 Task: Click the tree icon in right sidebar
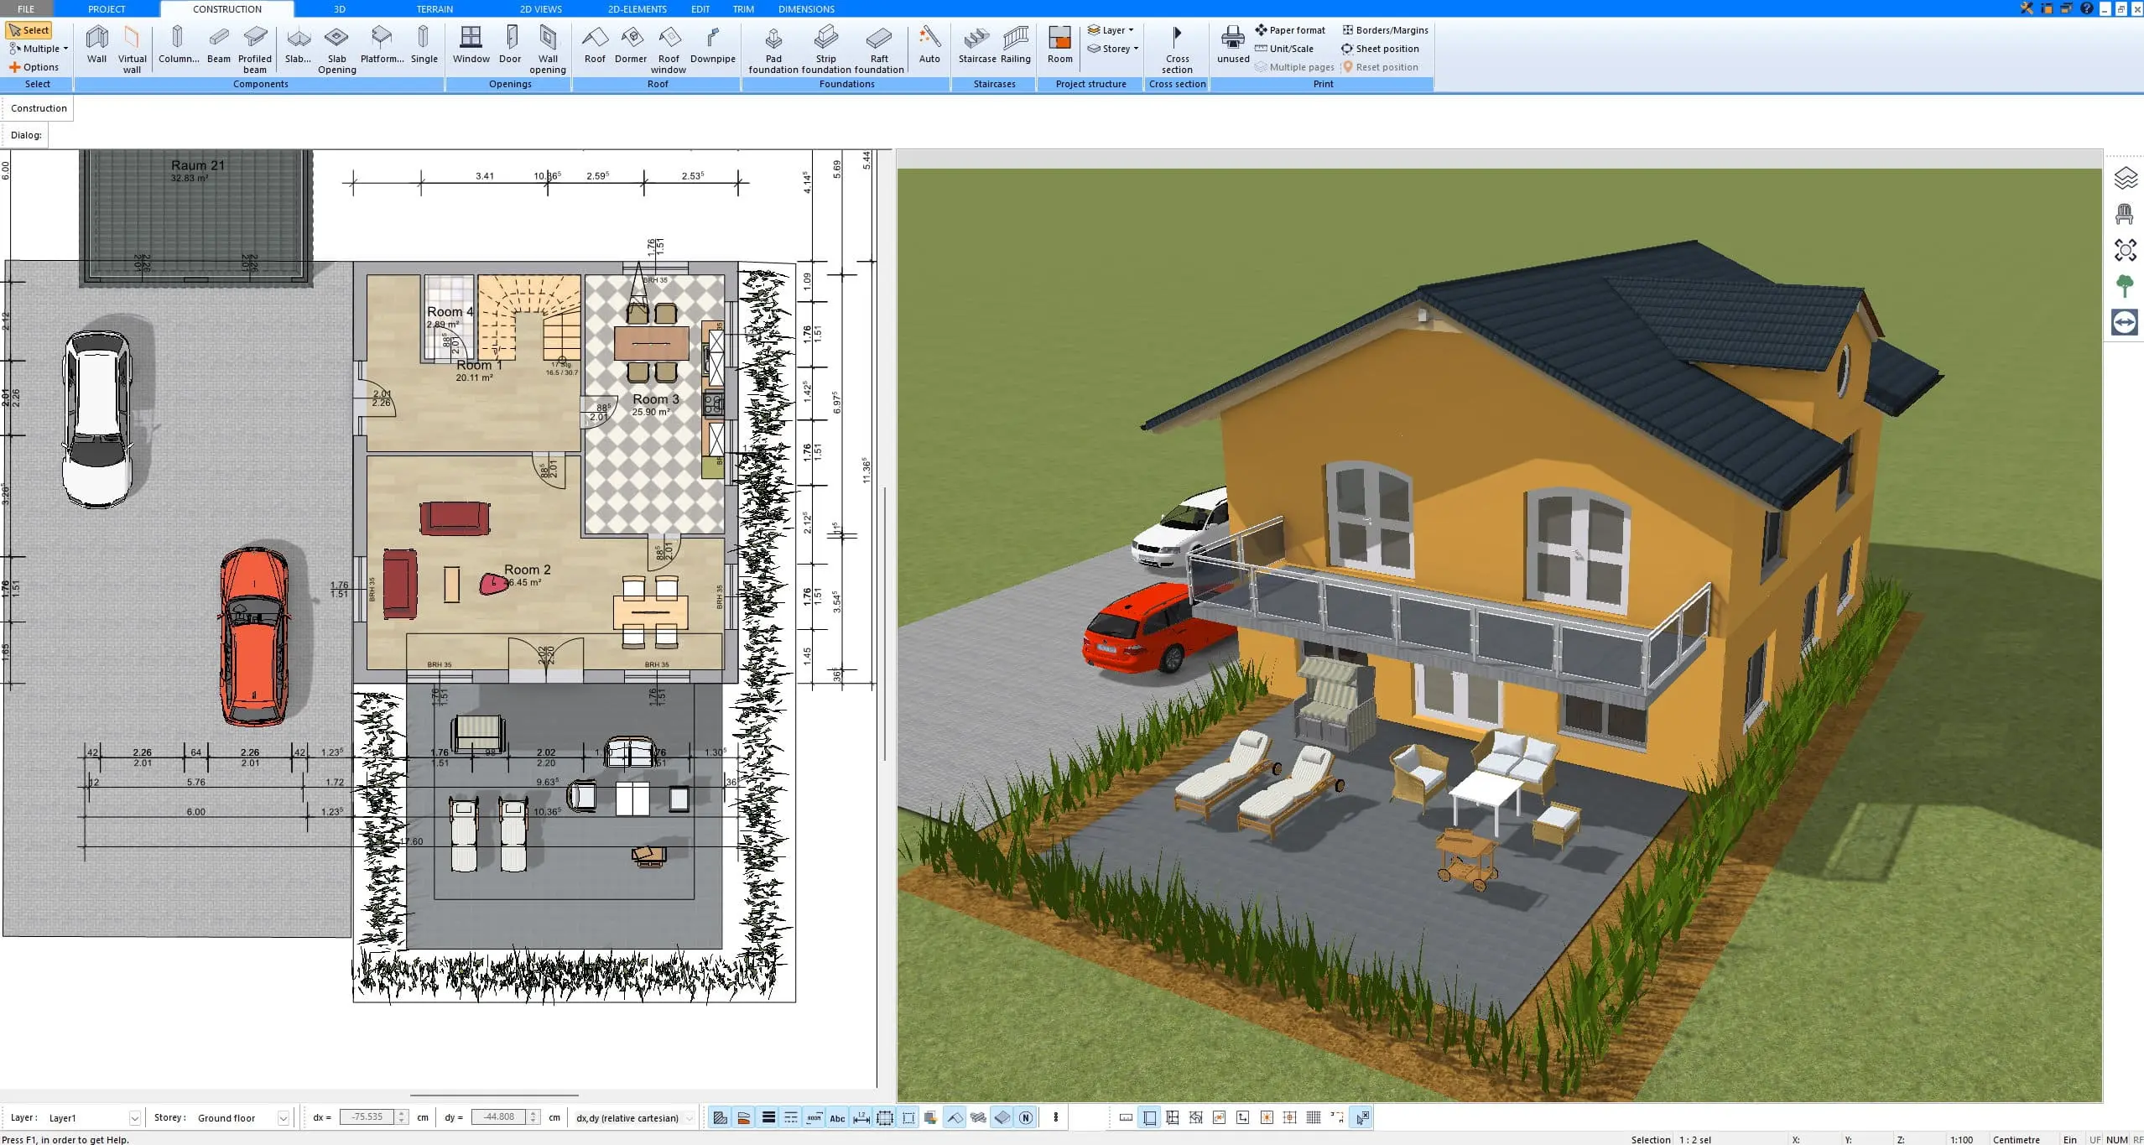(2124, 286)
